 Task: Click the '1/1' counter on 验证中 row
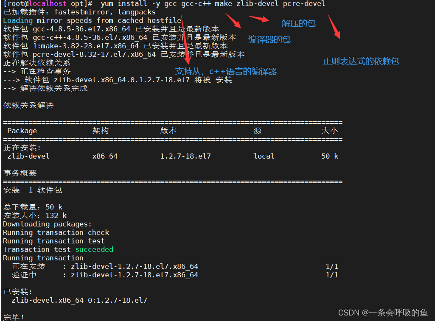(x=332, y=275)
